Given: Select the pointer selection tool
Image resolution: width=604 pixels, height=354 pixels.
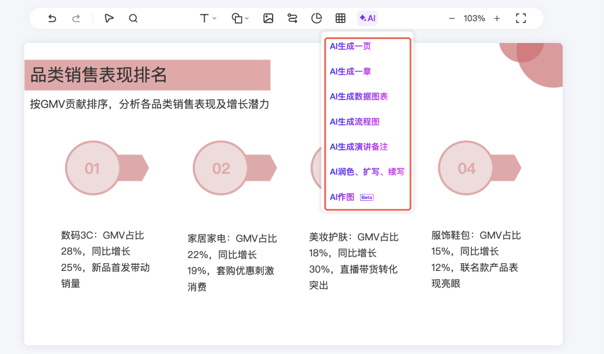Looking at the screenshot, I should 109,18.
